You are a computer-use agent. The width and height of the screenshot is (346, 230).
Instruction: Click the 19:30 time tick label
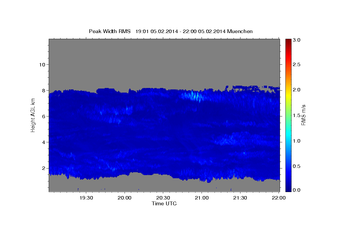click(86, 198)
